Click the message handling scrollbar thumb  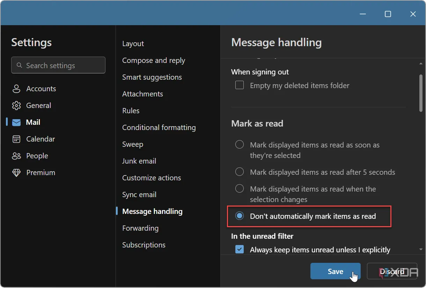(x=421, y=93)
